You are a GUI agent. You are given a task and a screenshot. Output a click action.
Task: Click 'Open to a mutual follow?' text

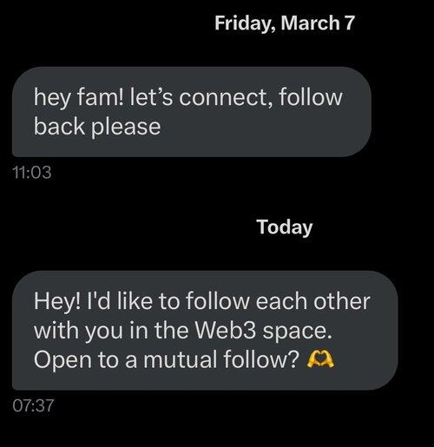click(x=167, y=359)
